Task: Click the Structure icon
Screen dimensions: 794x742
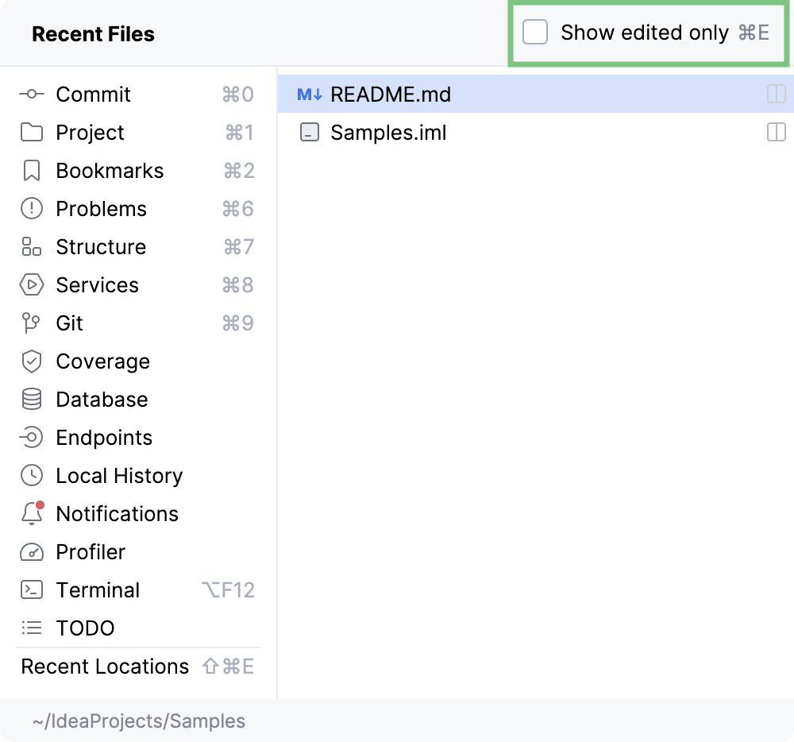Action: (32, 247)
